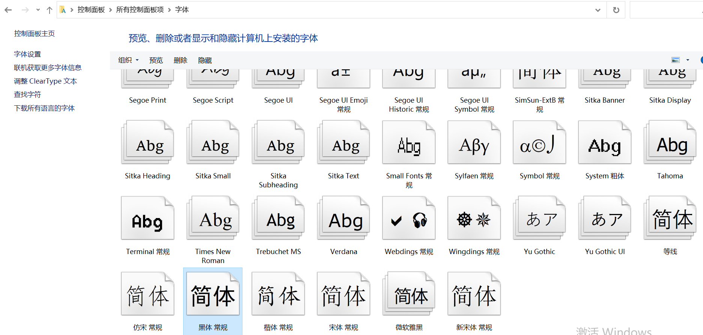
Task: Click the Sitka Banner font name
Action: point(605,100)
